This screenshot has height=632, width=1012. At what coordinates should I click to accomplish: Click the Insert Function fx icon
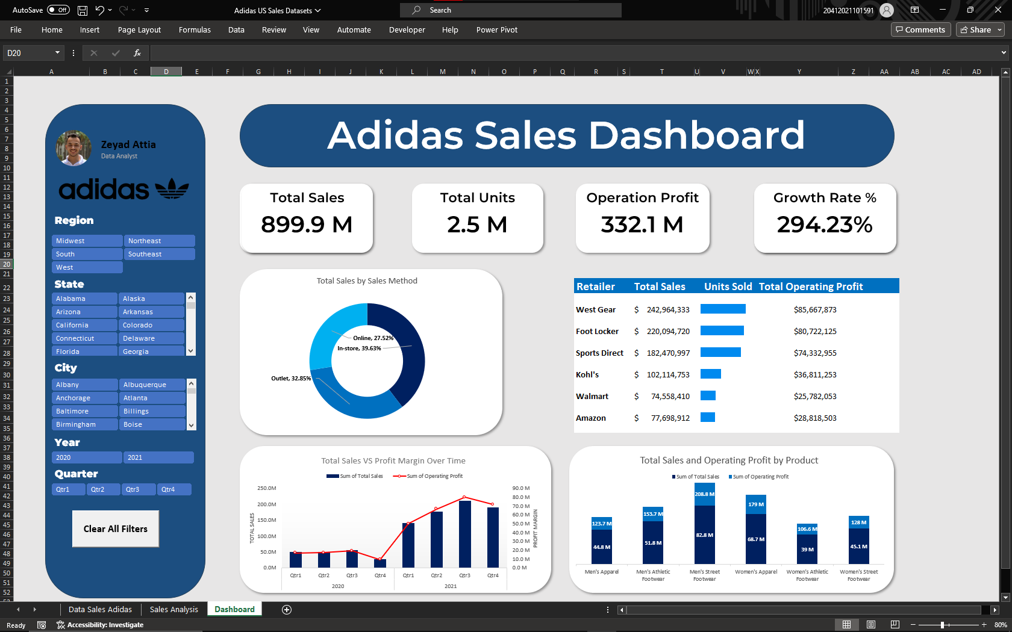(137, 53)
